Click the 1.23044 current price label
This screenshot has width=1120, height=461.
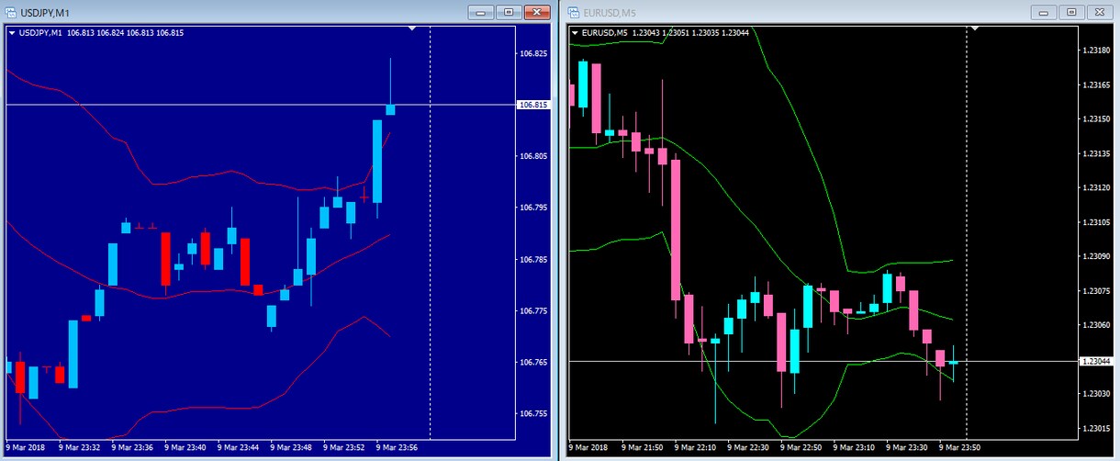pos(1096,361)
